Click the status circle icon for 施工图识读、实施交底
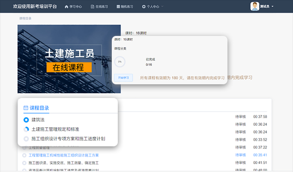 [24, 163]
